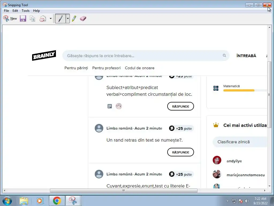Click avatar of Un rand retras question
Image resolution: width=274 pixels, height=206 pixels.
coord(99,128)
